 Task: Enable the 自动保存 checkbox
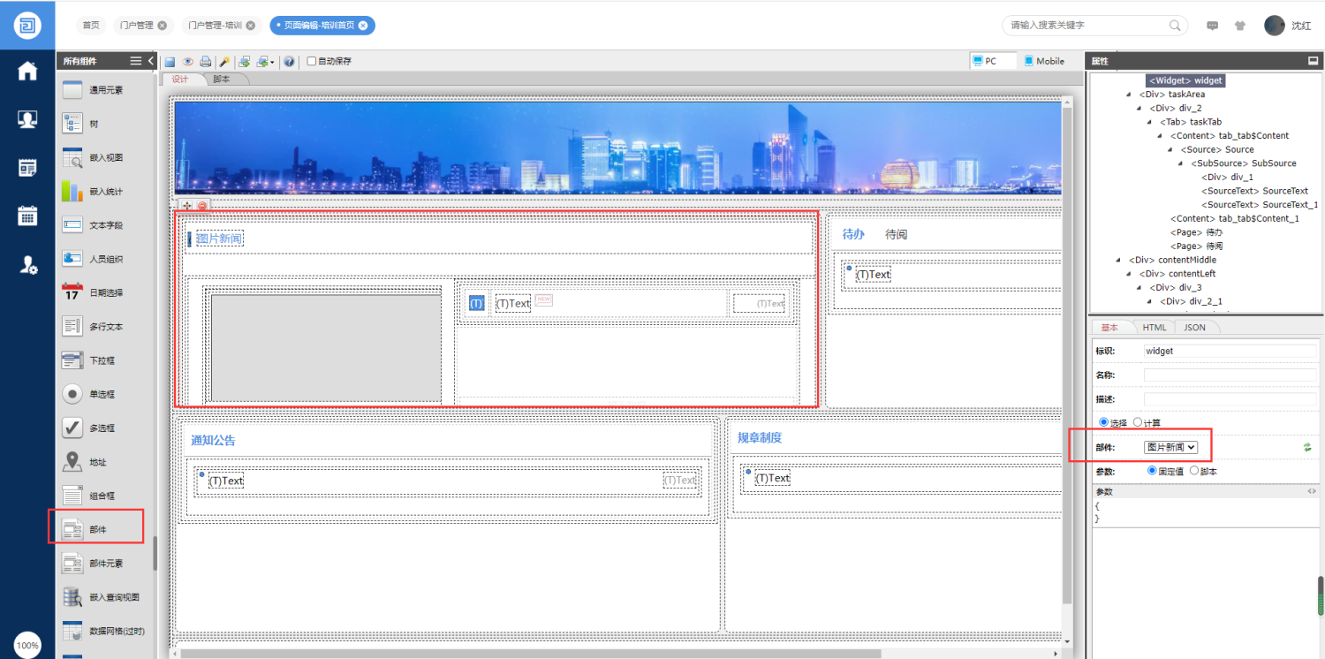coord(312,62)
